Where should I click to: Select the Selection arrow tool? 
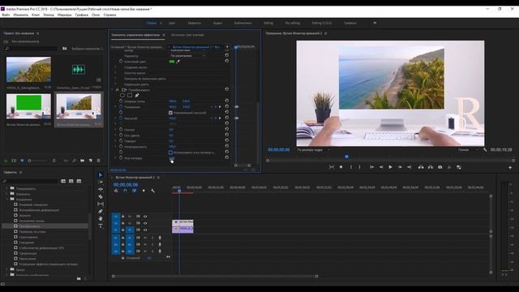coord(101,175)
